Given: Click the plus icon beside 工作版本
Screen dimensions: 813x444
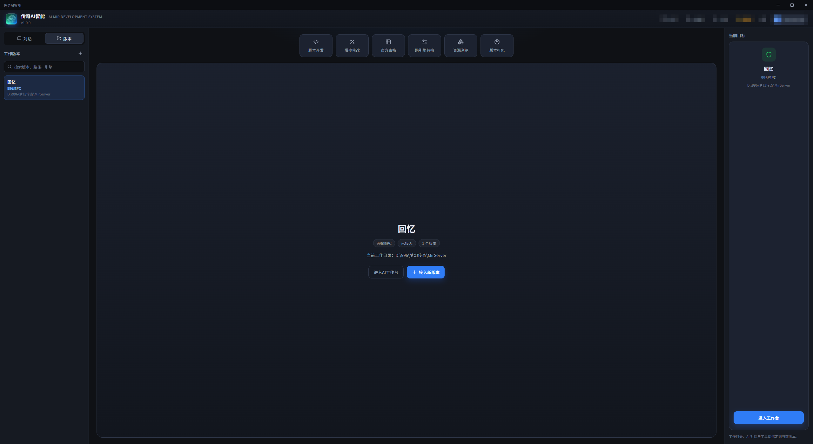Looking at the screenshot, I should point(80,53).
